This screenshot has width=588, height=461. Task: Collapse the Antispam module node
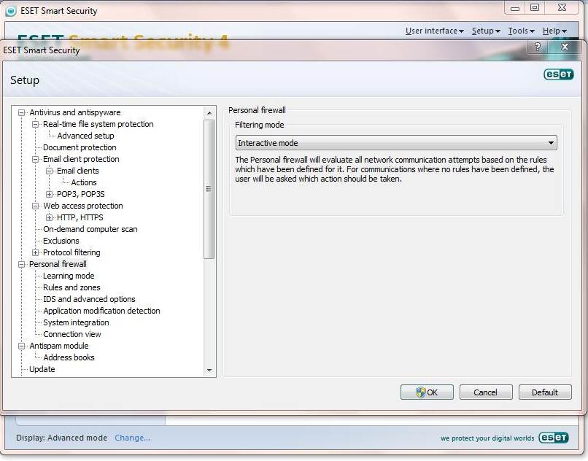(x=21, y=346)
